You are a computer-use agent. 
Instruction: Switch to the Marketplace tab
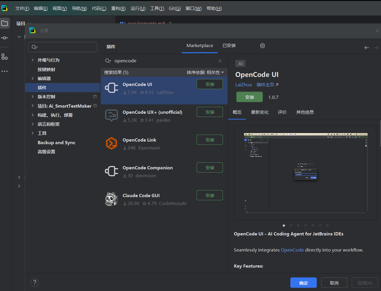pyautogui.click(x=200, y=46)
